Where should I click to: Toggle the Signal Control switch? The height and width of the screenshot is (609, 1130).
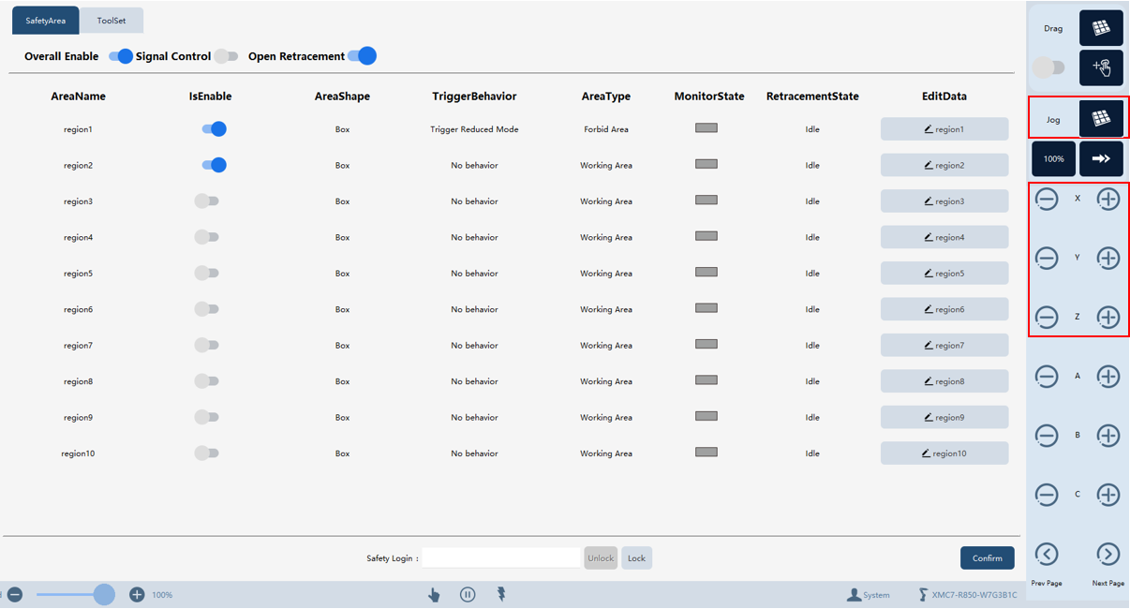[226, 56]
